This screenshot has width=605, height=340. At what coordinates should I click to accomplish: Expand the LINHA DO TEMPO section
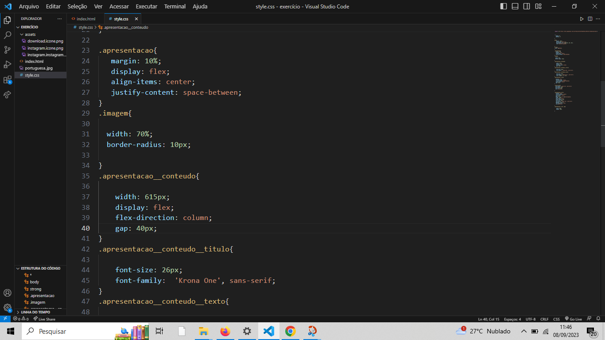point(40,312)
